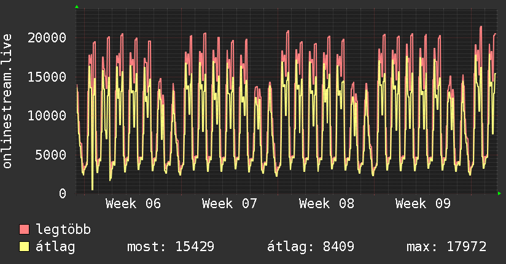Viewport: 506px width, 264px height.
Task: Click the onlinestream.live vertical axis title
Action: tap(7, 101)
